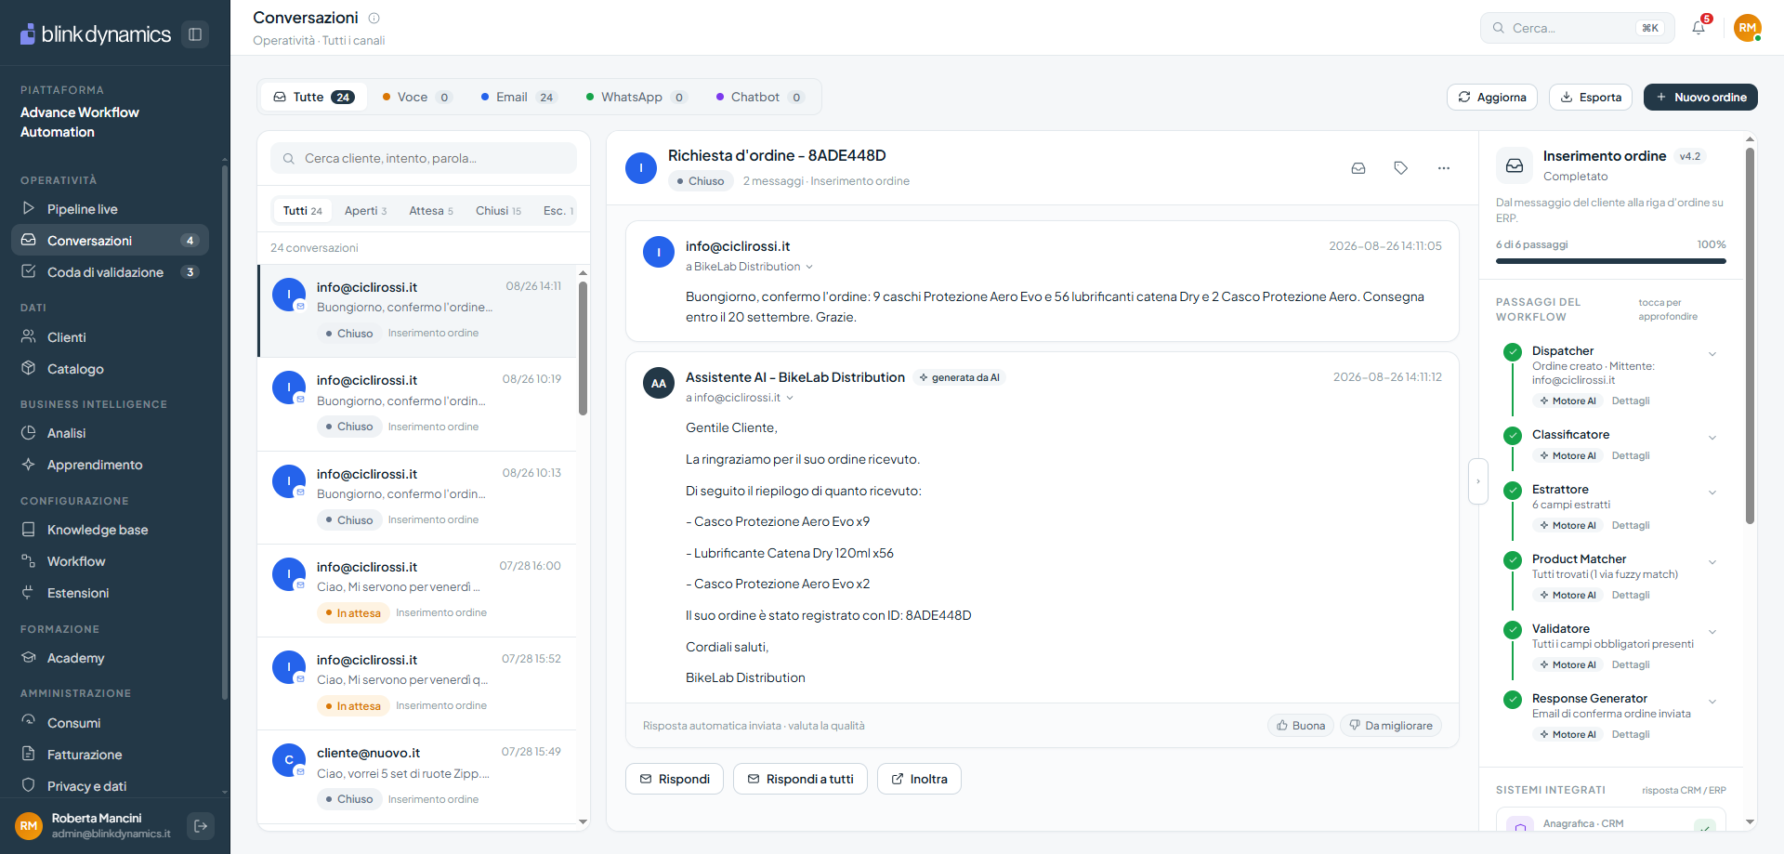Viewport: 1784px width, 854px height.
Task: Click the inbox icon in conversation header
Action: [1358, 168]
